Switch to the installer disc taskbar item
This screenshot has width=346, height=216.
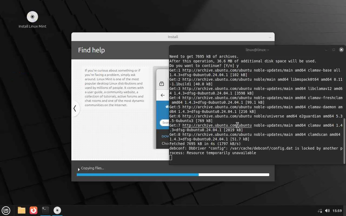[57, 210]
